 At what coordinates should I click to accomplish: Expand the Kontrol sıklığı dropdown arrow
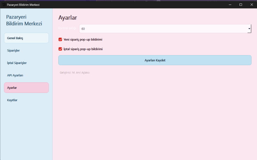[x=249, y=29]
